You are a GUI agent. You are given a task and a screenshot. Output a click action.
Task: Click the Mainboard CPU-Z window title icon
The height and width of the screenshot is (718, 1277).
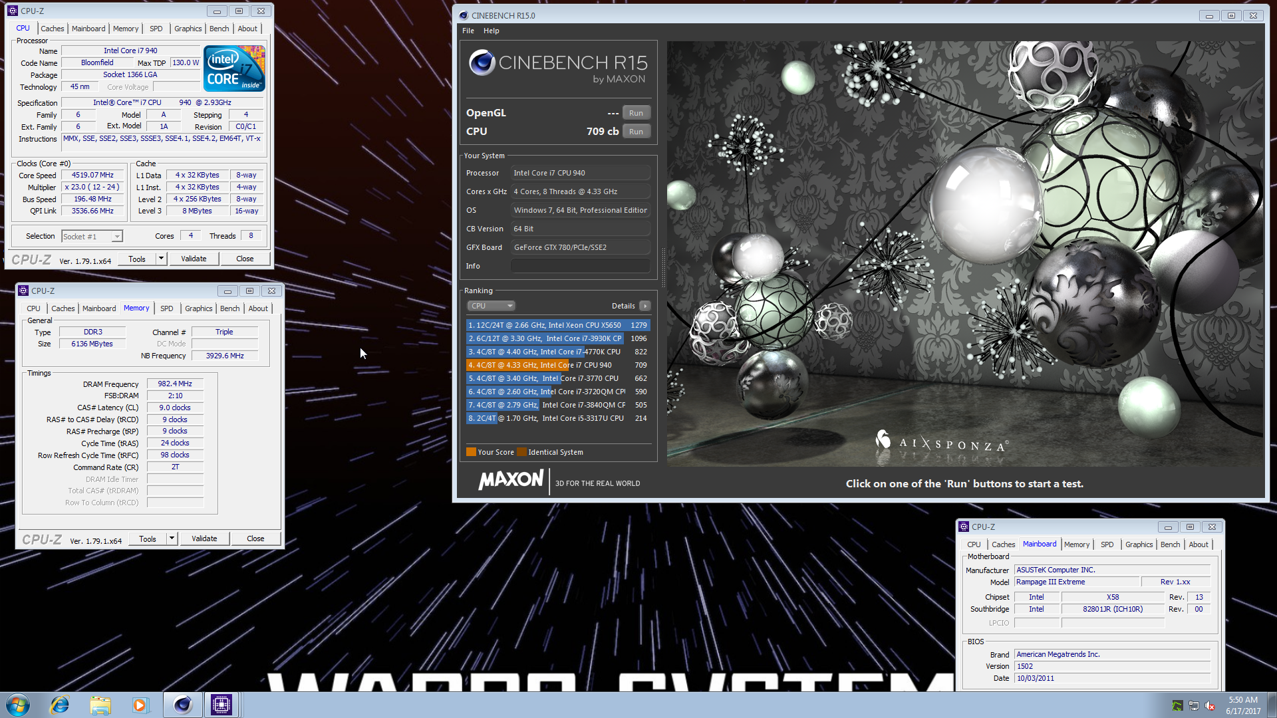pyautogui.click(x=964, y=527)
